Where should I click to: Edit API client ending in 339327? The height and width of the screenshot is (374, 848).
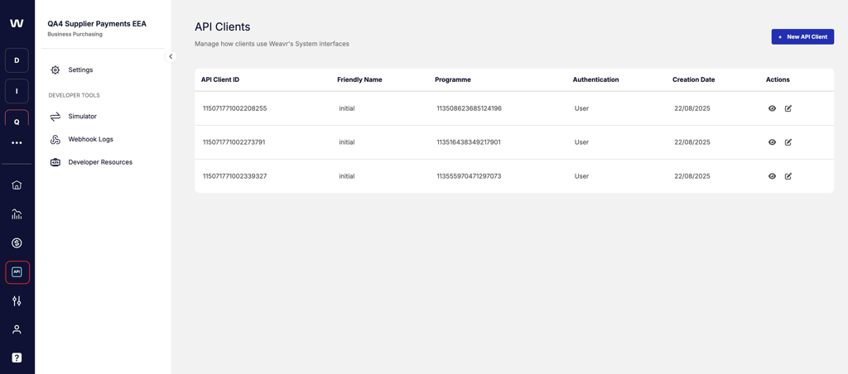[788, 176]
